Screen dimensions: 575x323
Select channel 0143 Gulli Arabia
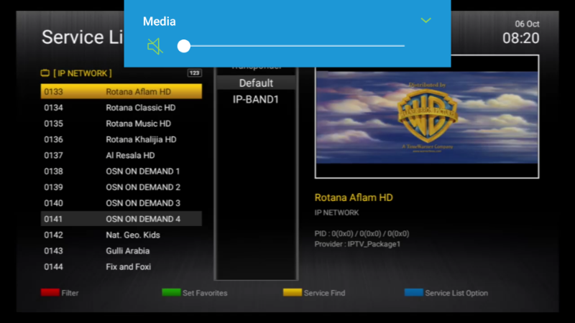(x=121, y=251)
